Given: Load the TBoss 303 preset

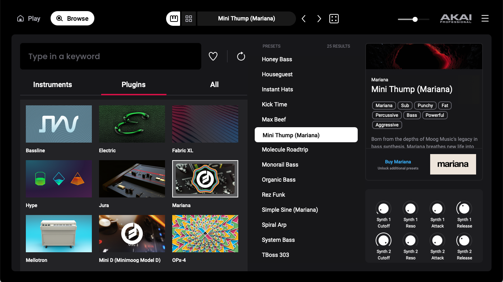Looking at the screenshot, I should tap(276, 255).
